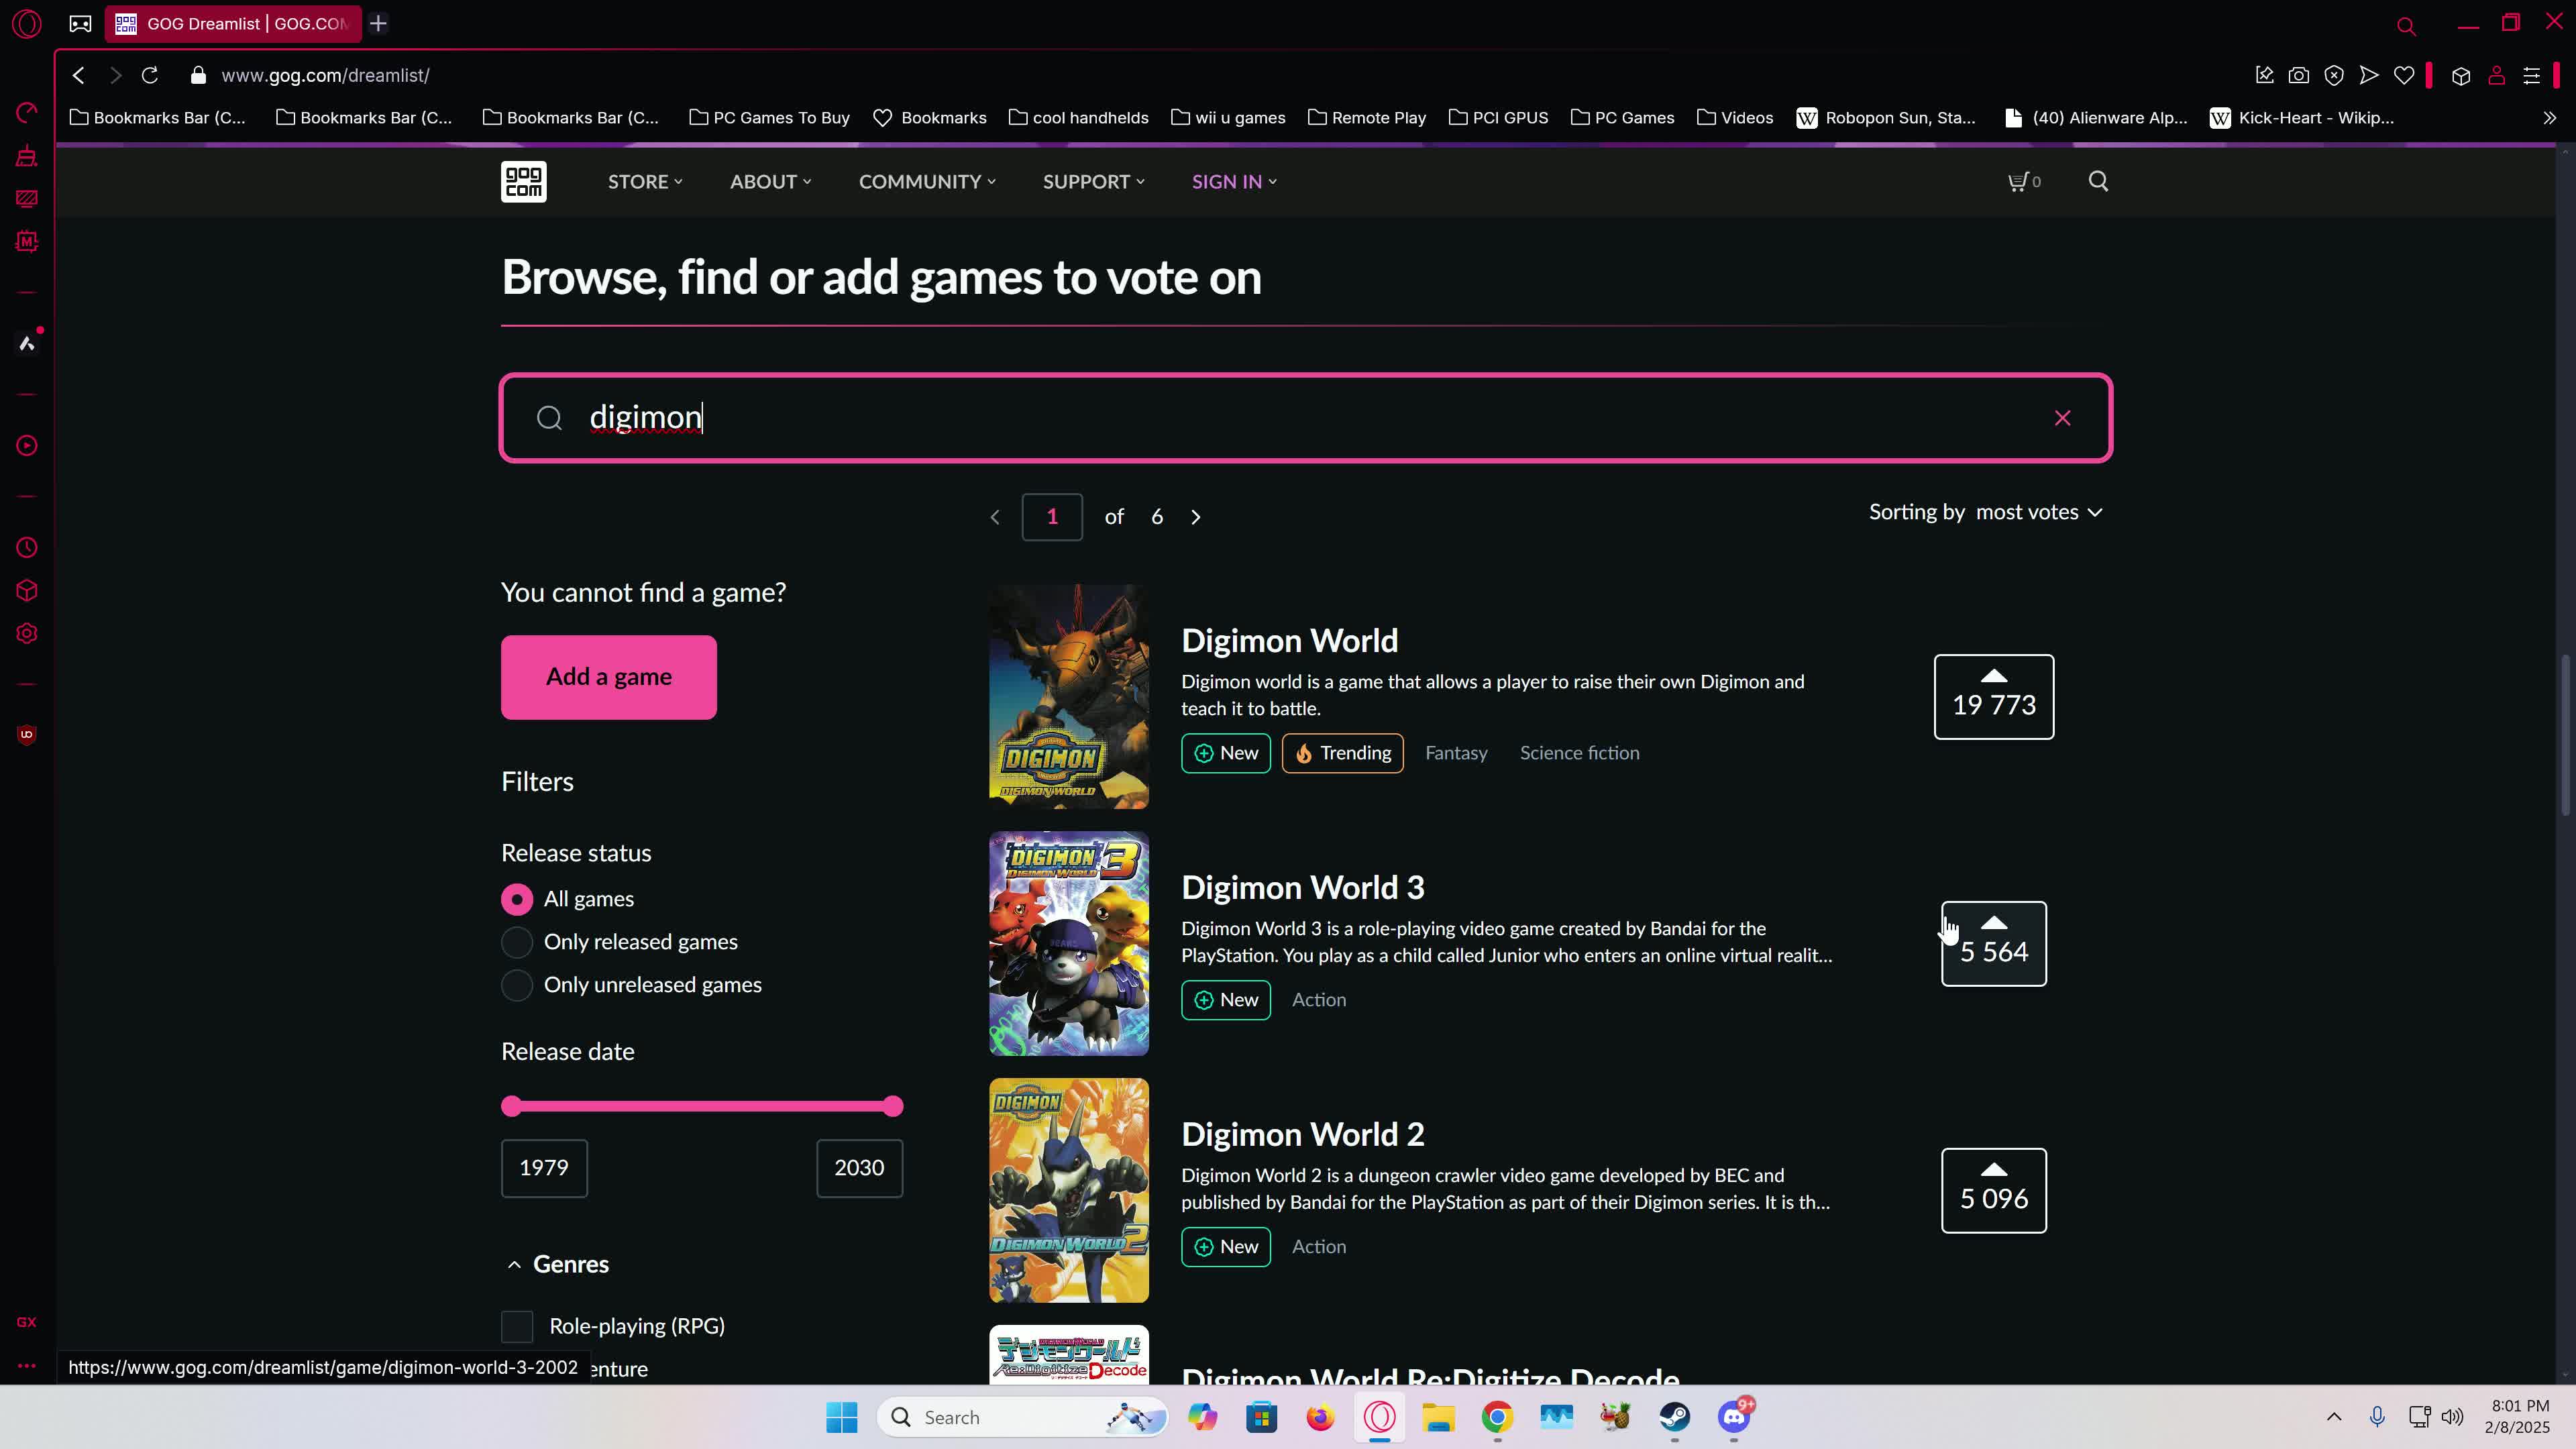Open the Sorting by most votes dropdown
The width and height of the screenshot is (2576, 1449).
point(1985,512)
